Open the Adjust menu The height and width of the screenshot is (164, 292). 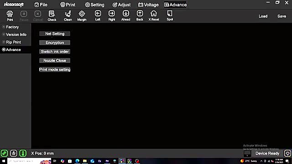[x=121, y=5]
